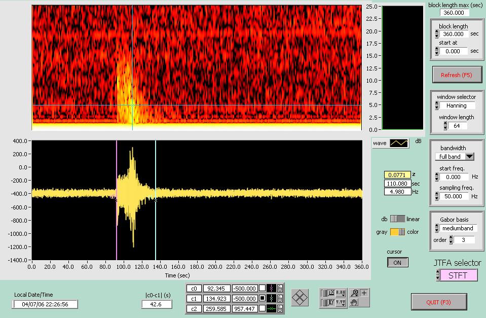The image size is (486, 318).
Task: Click the Local Date/Time field
Action: pos(45,304)
